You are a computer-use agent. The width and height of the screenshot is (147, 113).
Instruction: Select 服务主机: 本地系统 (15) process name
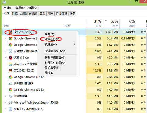[28, 109]
